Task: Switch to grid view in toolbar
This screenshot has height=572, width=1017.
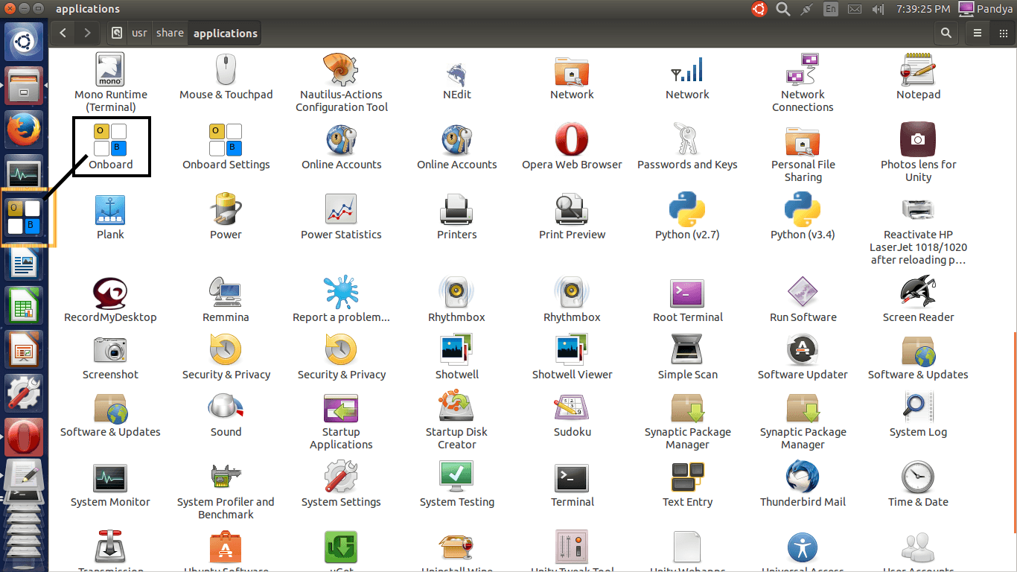Action: [x=1002, y=33]
